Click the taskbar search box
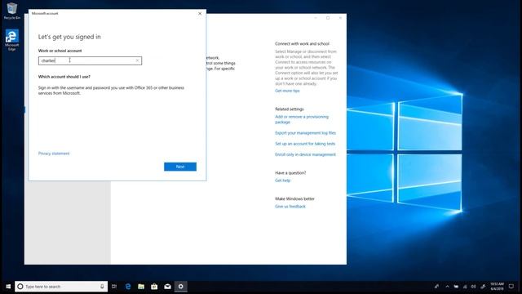The height and width of the screenshot is (294, 522). tap(61, 287)
